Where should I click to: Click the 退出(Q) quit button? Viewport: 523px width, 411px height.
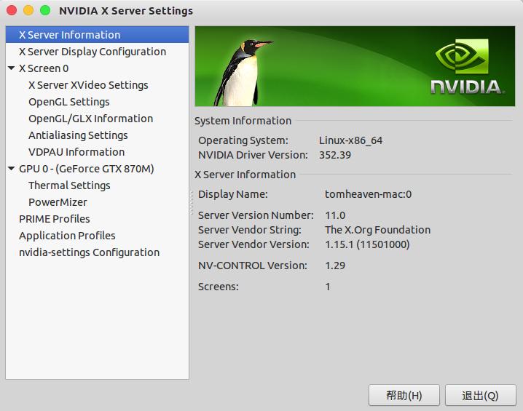tap(480, 396)
